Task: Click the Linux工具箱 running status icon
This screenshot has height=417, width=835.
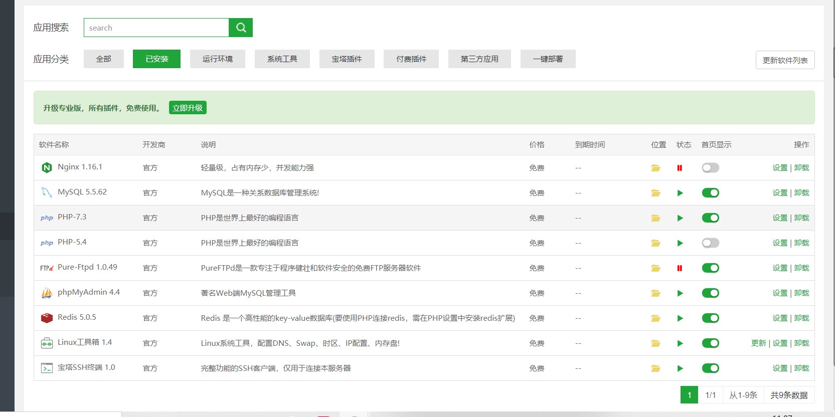Action: click(x=680, y=343)
